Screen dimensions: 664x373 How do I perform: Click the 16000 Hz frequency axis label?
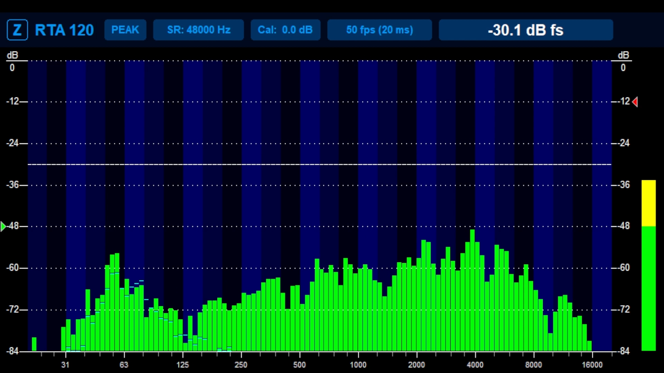pyautogui.click(x=592, y=365)
